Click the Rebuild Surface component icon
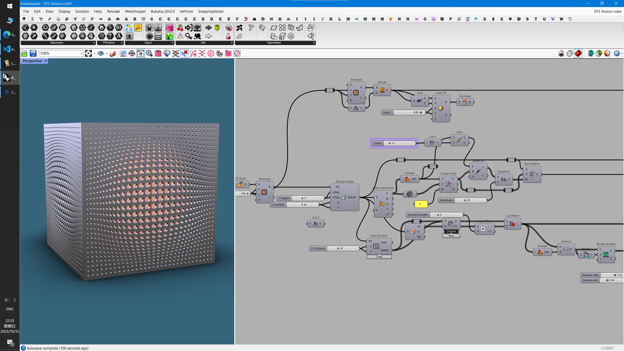Viewport: 624px width, 351px height. 343,197
